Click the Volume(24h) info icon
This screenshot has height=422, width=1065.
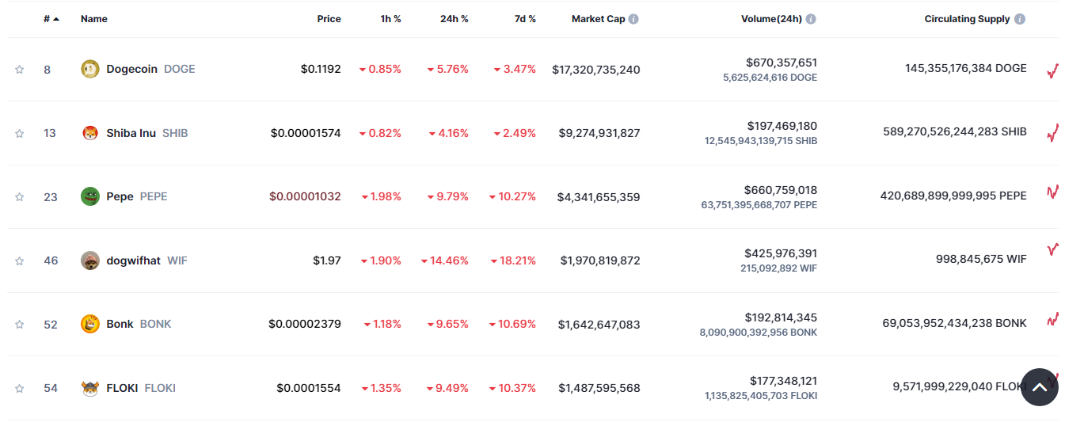[811, 19]
